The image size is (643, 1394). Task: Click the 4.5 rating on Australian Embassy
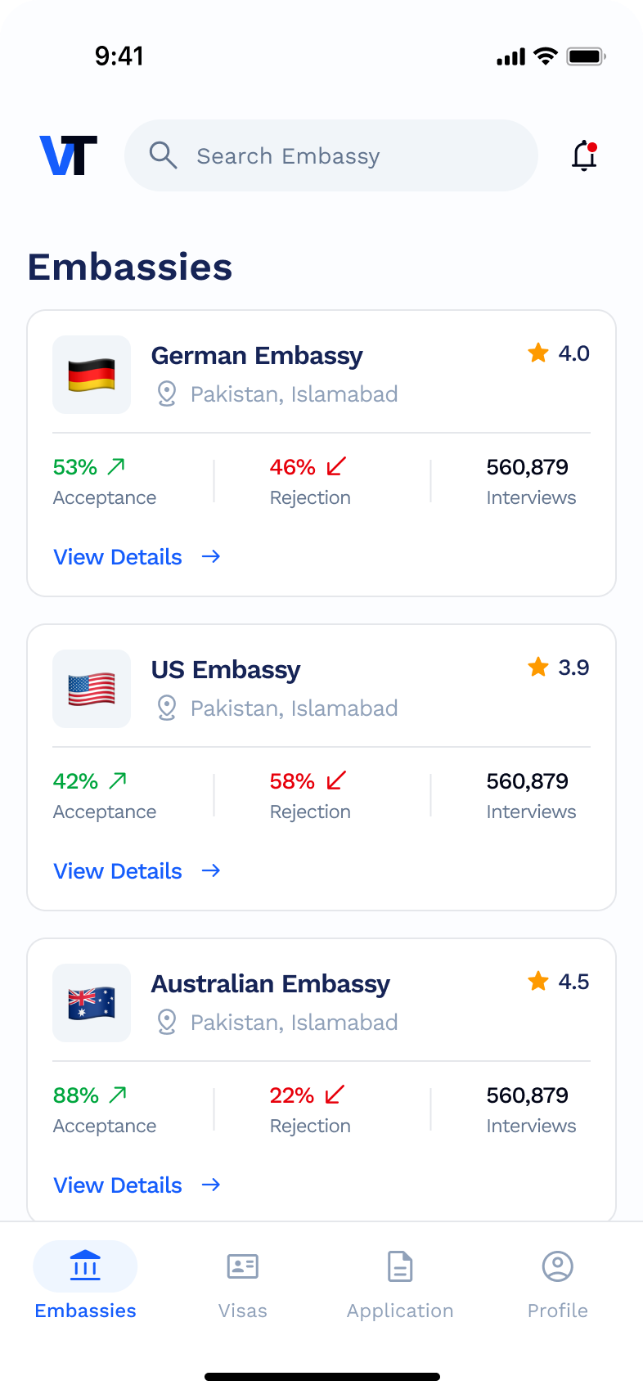(x=573, y=981)
